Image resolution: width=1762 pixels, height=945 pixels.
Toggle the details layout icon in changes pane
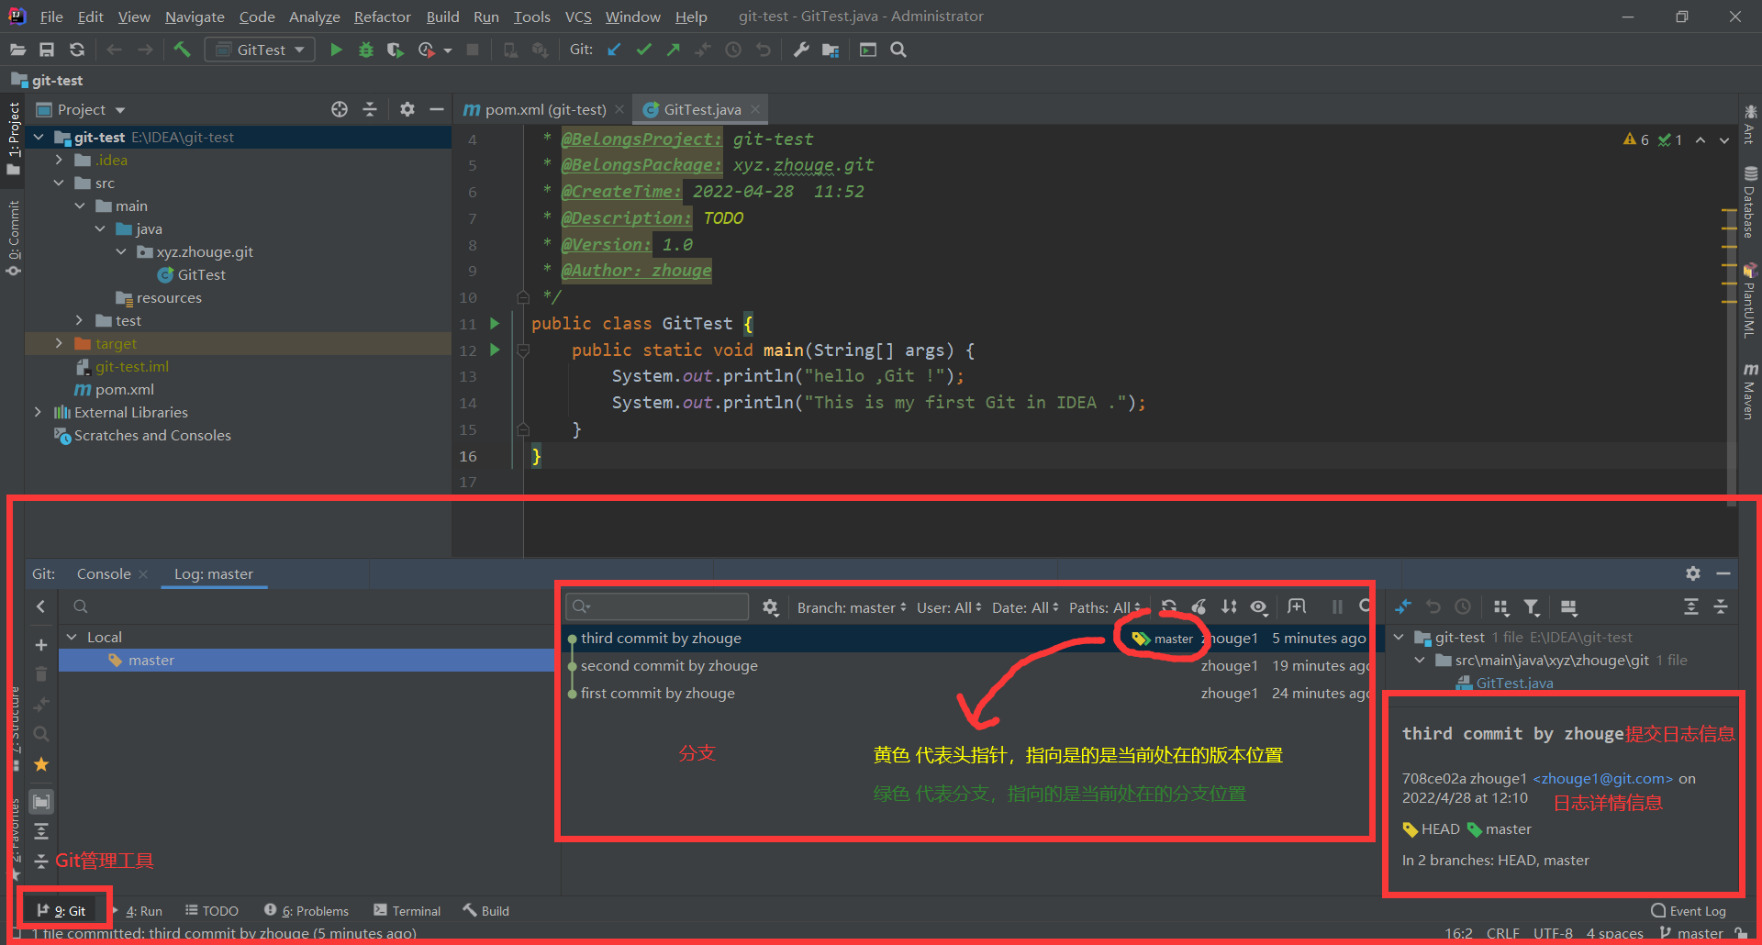1568,606
